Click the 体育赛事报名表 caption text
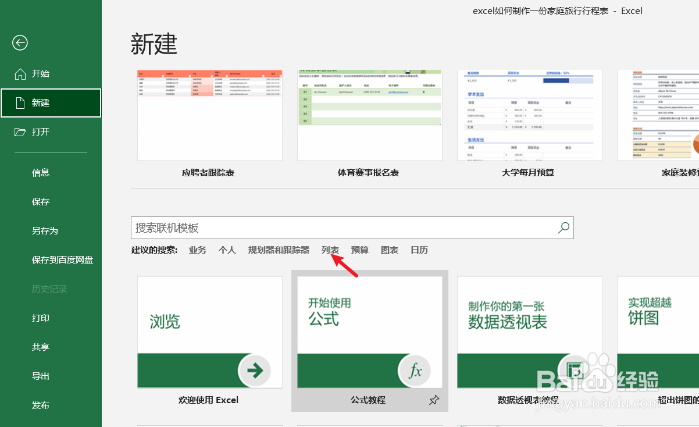The image size is (699, 427). click(x=368, y=173)
